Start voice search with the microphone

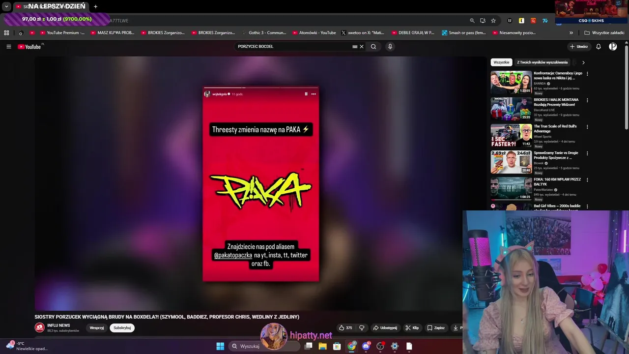[390, 47]
